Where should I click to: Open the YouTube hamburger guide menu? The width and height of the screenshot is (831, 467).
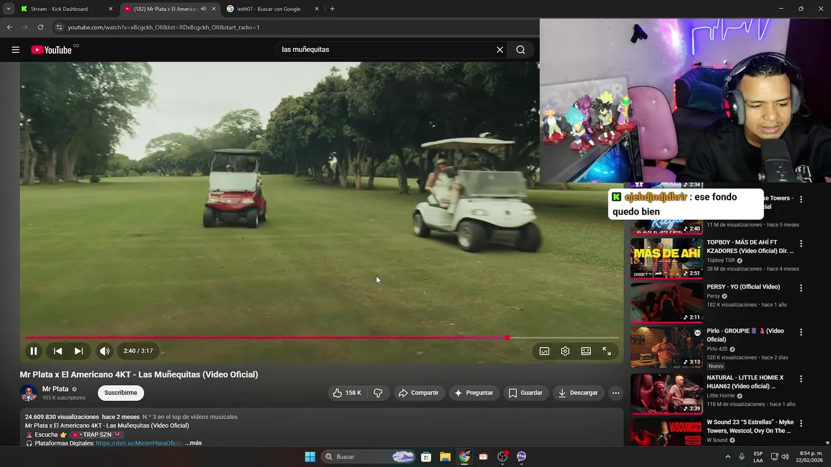click(16, 50)
